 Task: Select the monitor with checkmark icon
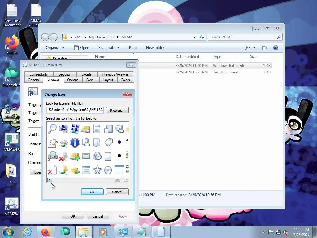(x=64, y=129)
